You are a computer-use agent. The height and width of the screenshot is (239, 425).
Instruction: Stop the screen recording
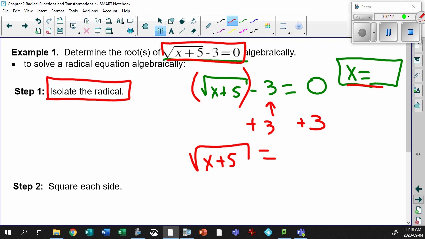point(411,32)
